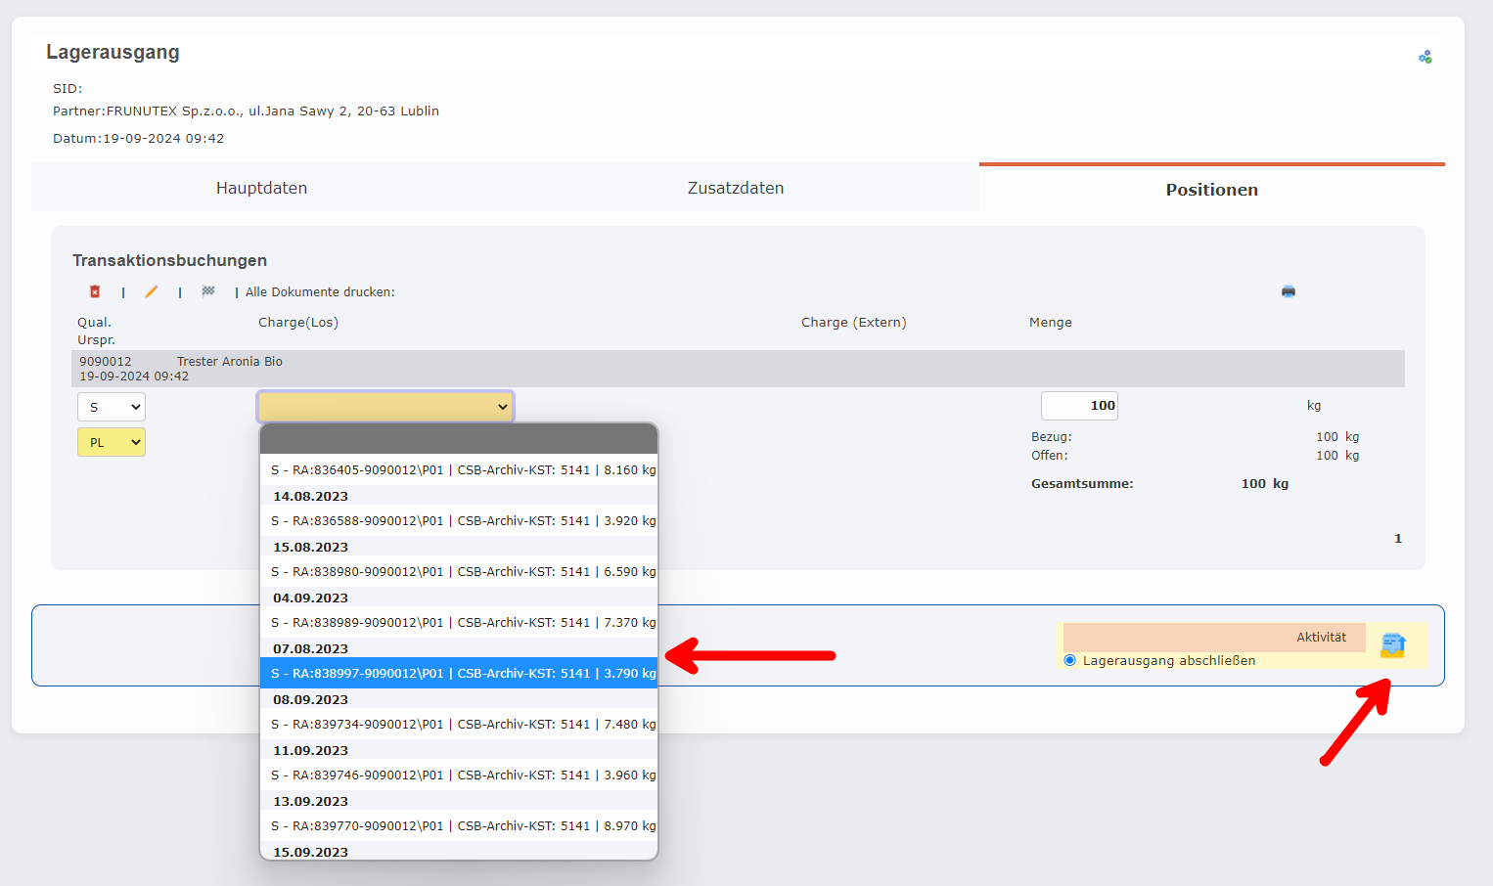Open the Qual. dropdown showing S
1493x886 pixels.
pyautogui.click(x=112, y=407)
